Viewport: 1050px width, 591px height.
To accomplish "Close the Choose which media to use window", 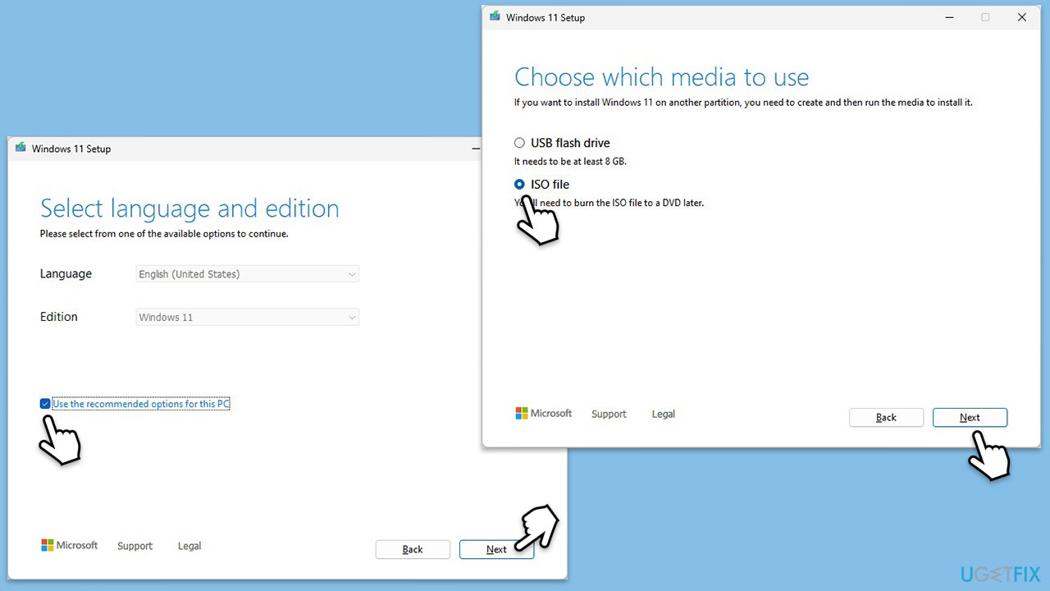I will tap(1022, 17).
